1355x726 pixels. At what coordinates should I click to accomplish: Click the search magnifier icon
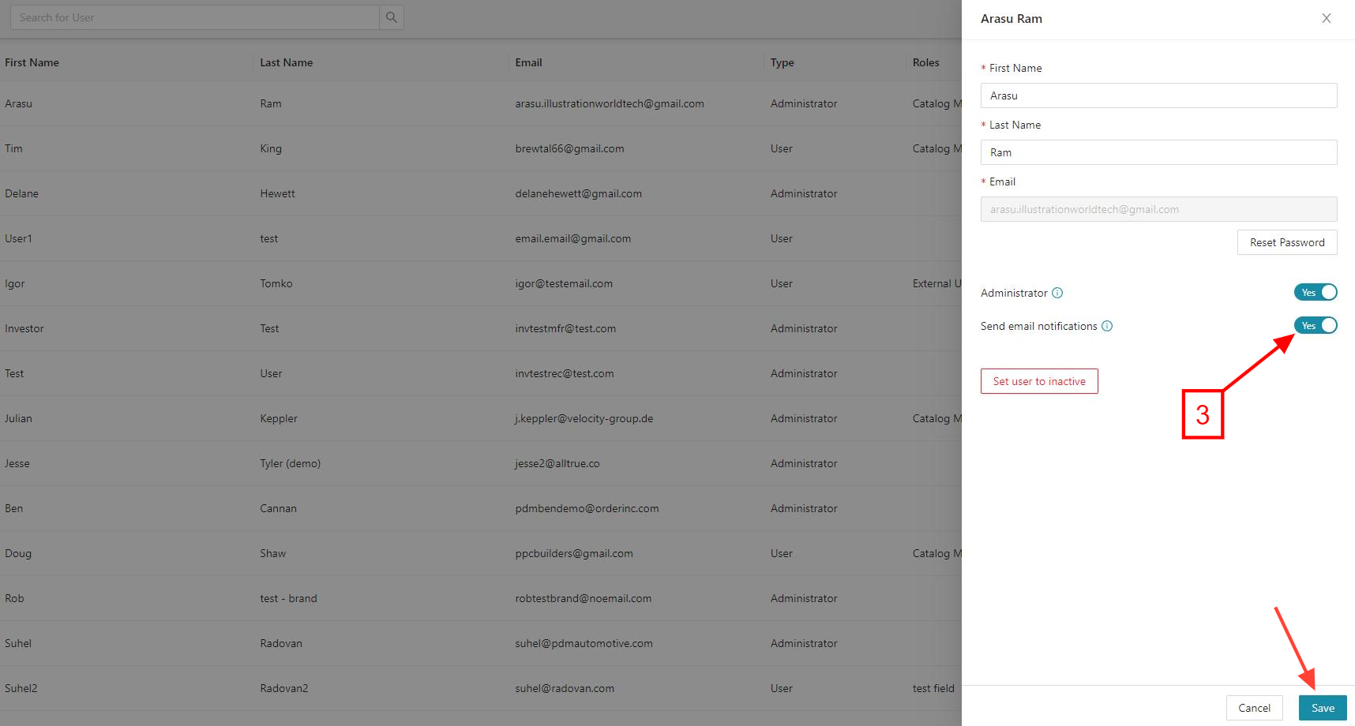tap(392, 17)
